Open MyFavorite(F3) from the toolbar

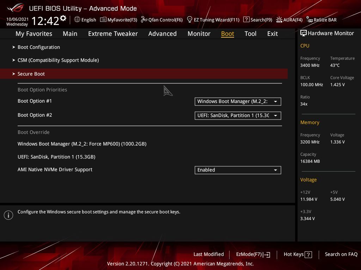[x=122, y=20]
